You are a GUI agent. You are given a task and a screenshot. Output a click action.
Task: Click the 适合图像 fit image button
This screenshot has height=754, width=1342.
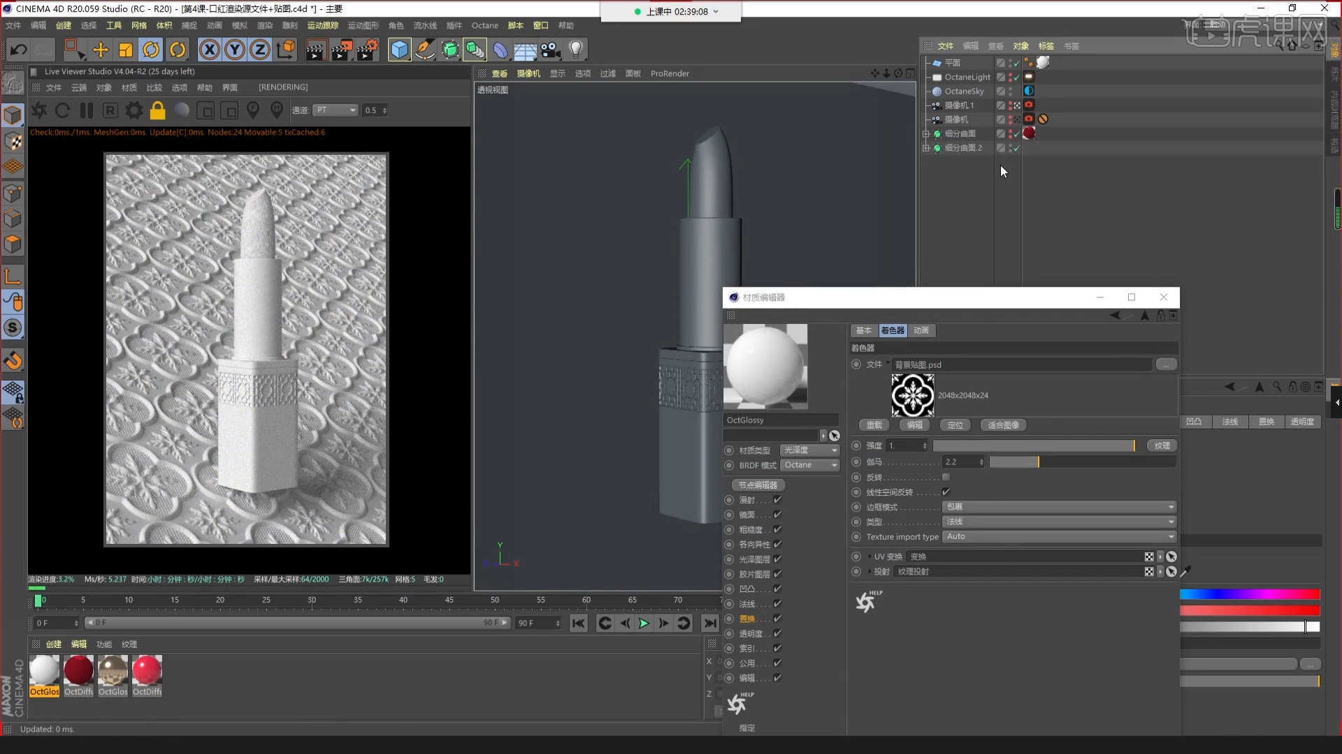pos(1003,425)
